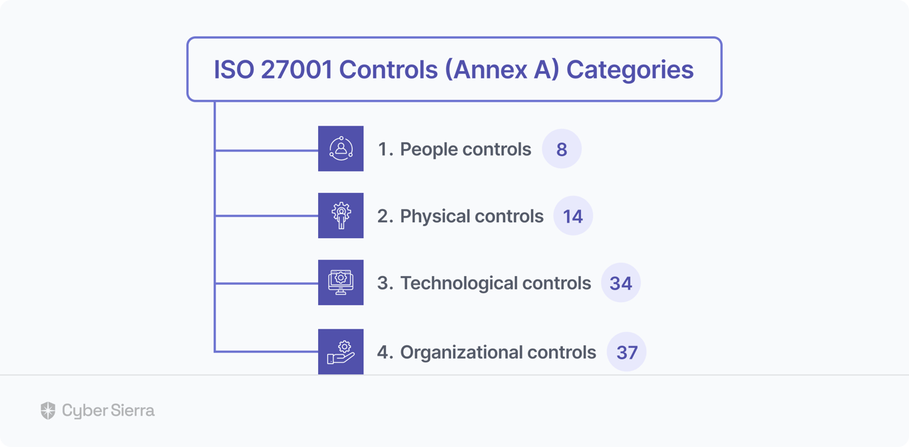
Task: Select the Organizational controls hand-gear icon
Action: coord(341,351)
